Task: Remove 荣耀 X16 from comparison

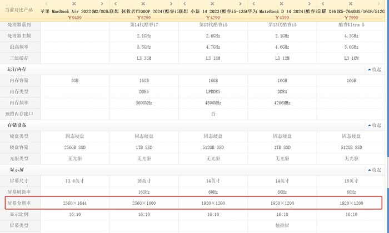Action: coord(351,4)
